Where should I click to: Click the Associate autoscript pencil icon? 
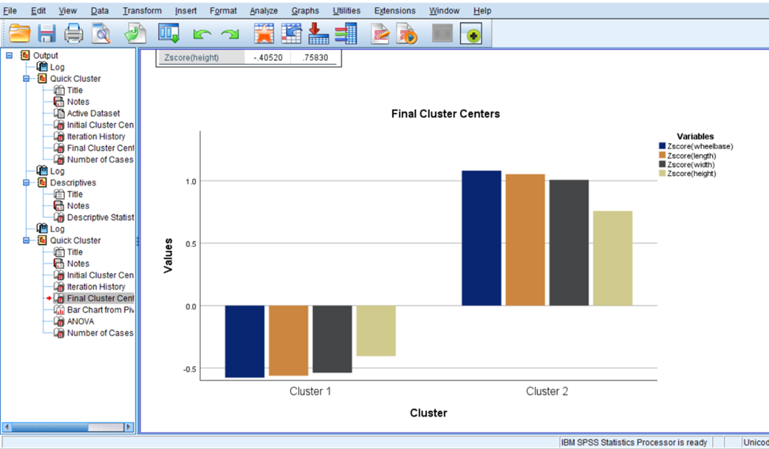click(x=380, y=34)
